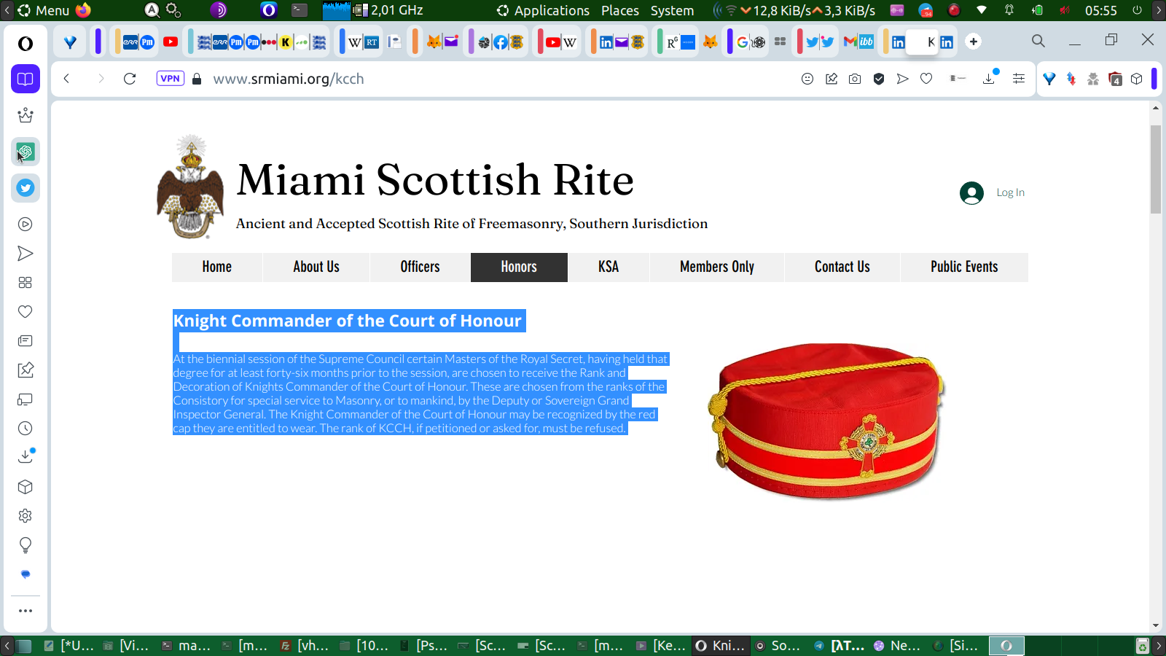1166x656 pixels.
Task: Toggle the VPN badge in address bar
Action: point(170,79)
